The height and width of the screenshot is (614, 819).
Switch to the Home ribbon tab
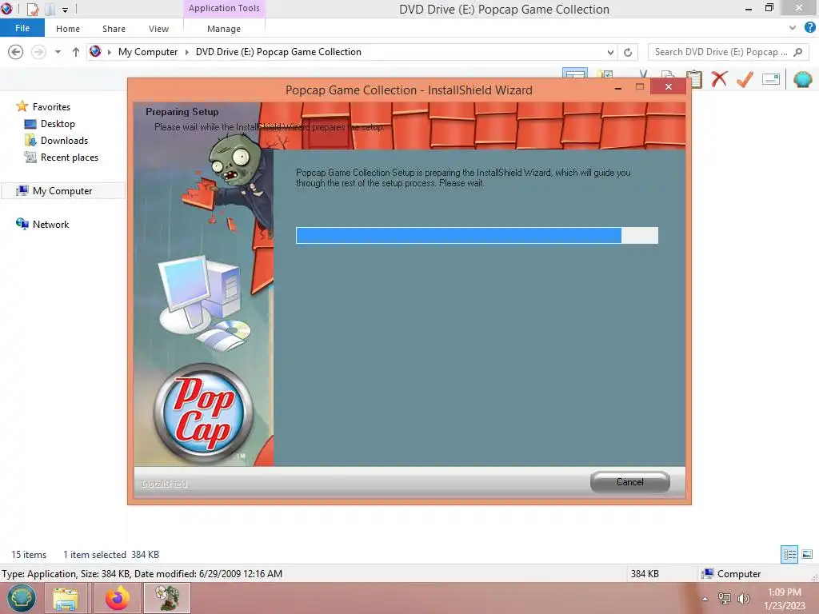pyautogui.click(x=68, y=29)
